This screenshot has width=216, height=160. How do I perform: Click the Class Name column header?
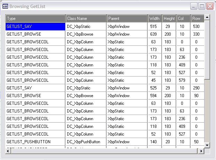(86, 19)
